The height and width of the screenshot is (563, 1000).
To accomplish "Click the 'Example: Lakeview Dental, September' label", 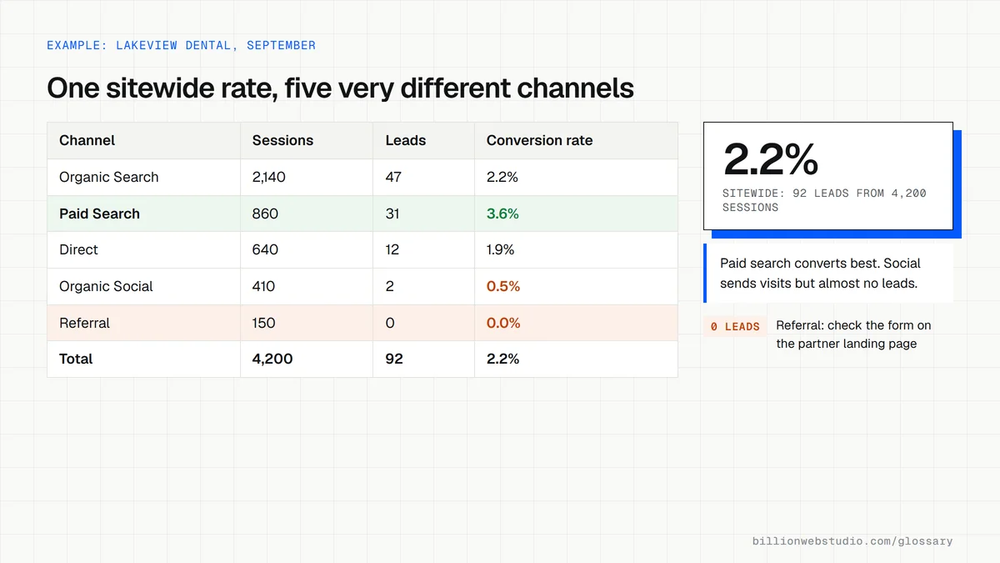I will (x=181, y=45).
